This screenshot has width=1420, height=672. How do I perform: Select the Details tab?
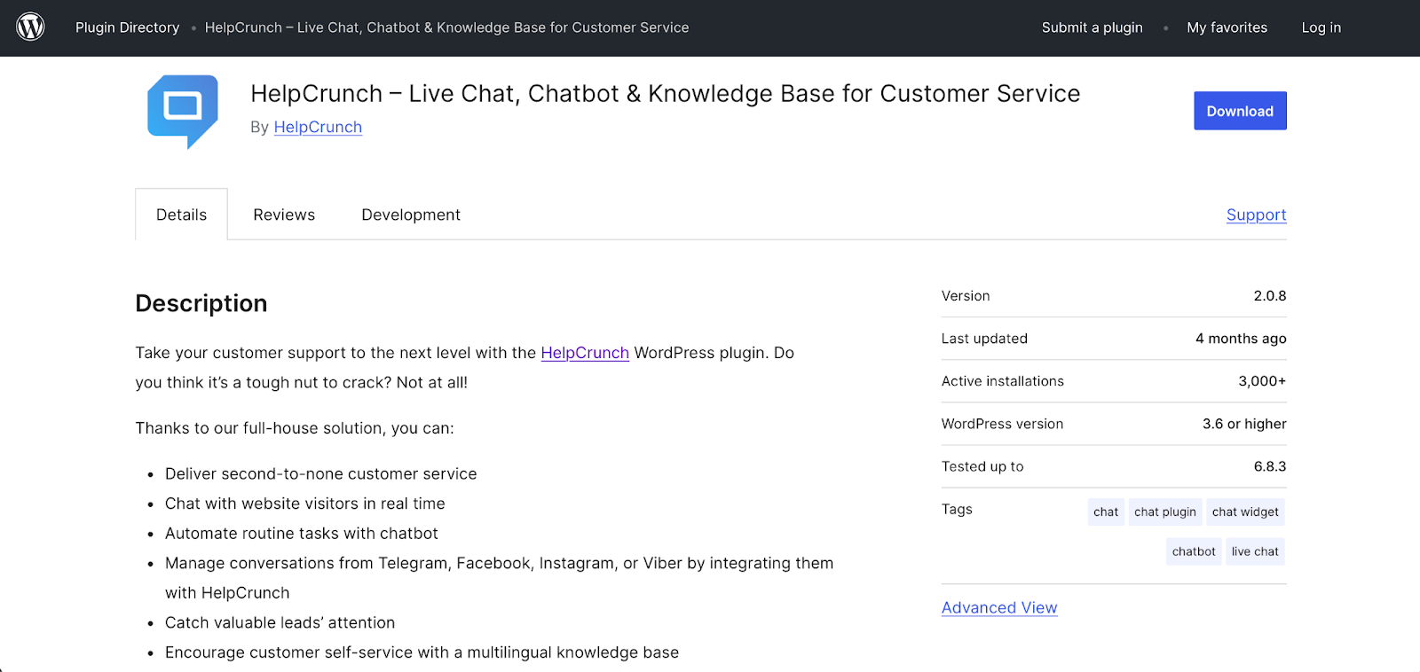click(x=181, y=215)
